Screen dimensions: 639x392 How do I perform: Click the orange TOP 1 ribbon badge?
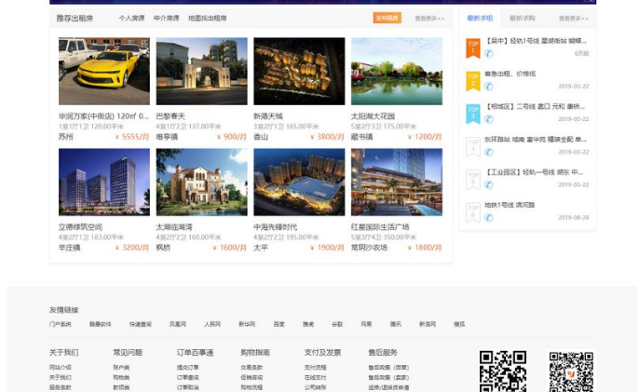[472, 47]
